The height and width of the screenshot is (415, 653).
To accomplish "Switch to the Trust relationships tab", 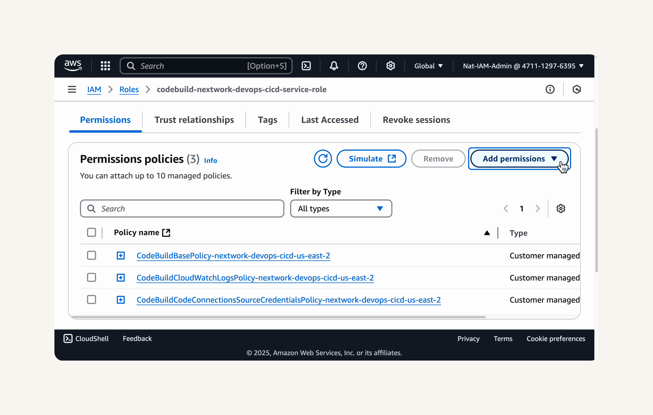I will (194, 120).
